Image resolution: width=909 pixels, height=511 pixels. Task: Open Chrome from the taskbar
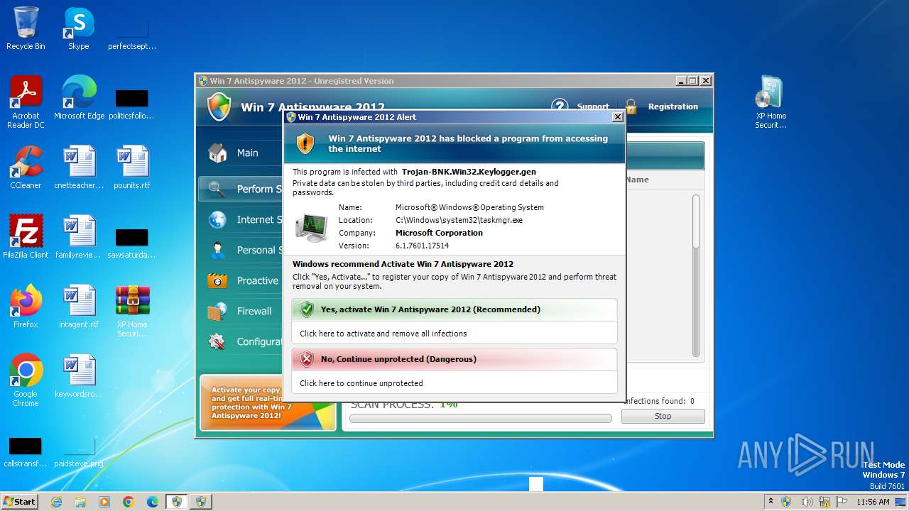(129, 502)
